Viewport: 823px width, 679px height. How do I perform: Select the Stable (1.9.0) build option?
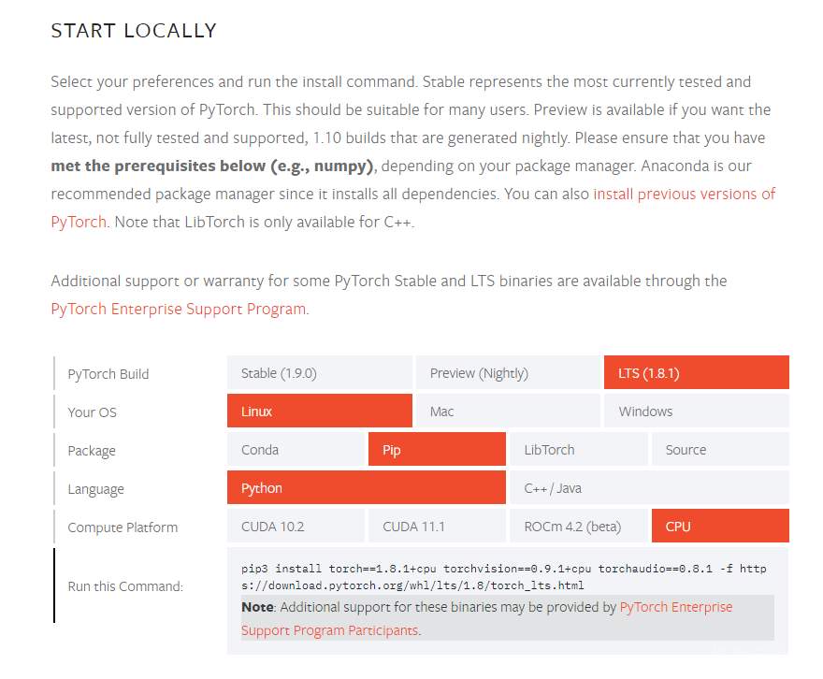tap(319, 373)
